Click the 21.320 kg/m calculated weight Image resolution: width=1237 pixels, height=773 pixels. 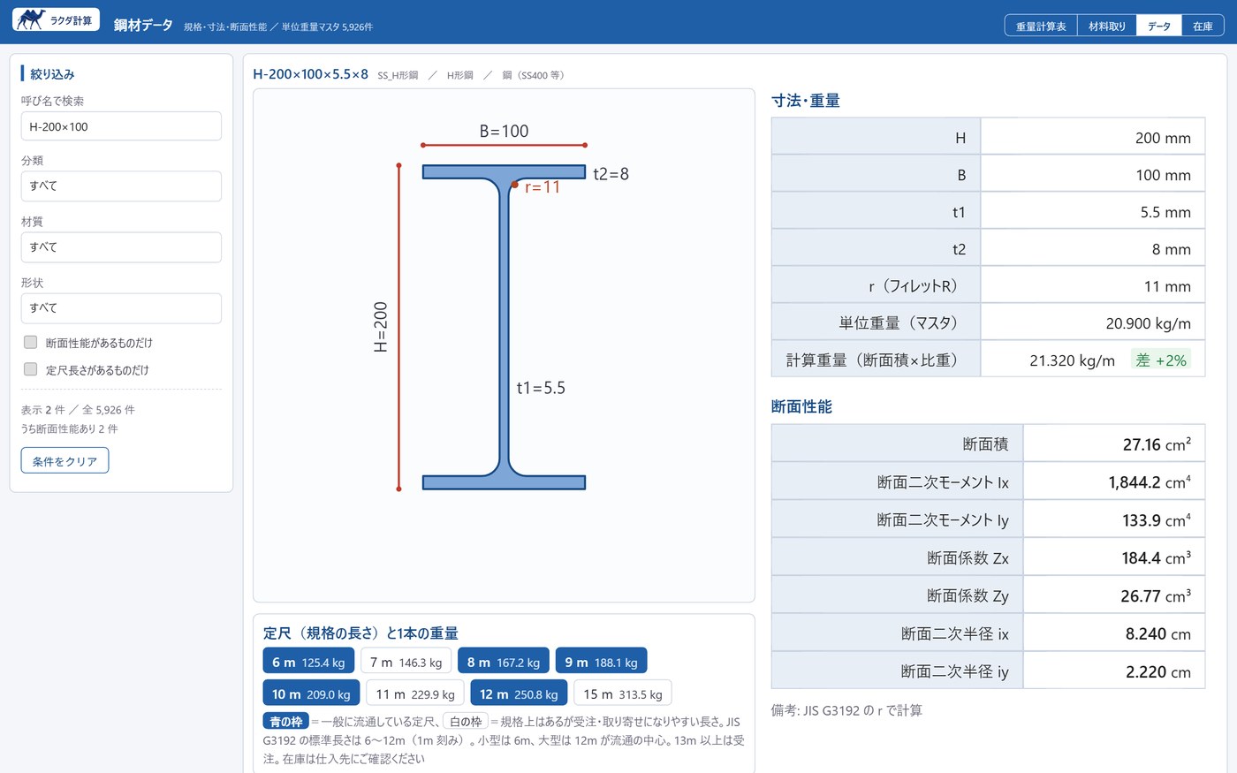tap(1072, 360)
